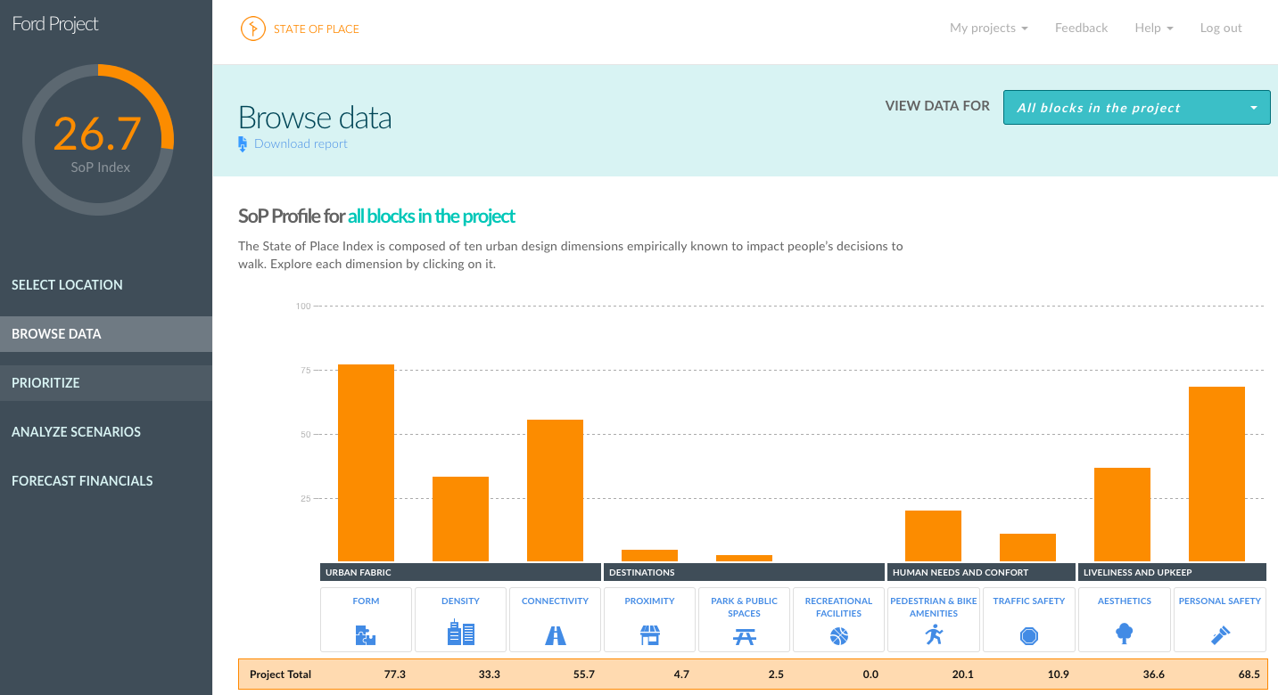This screenshot has width=1278, height=695.
Task: Open the Help dropdown menu
Action: pos(1153,29)
